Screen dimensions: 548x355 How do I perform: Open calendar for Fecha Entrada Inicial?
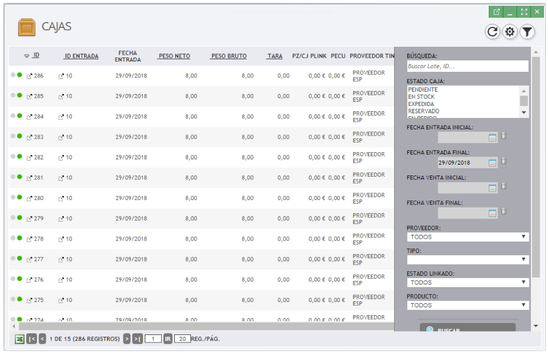click(492, 137)
